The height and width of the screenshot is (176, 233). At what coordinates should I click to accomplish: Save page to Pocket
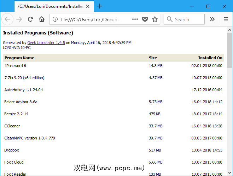pos(145,19)
